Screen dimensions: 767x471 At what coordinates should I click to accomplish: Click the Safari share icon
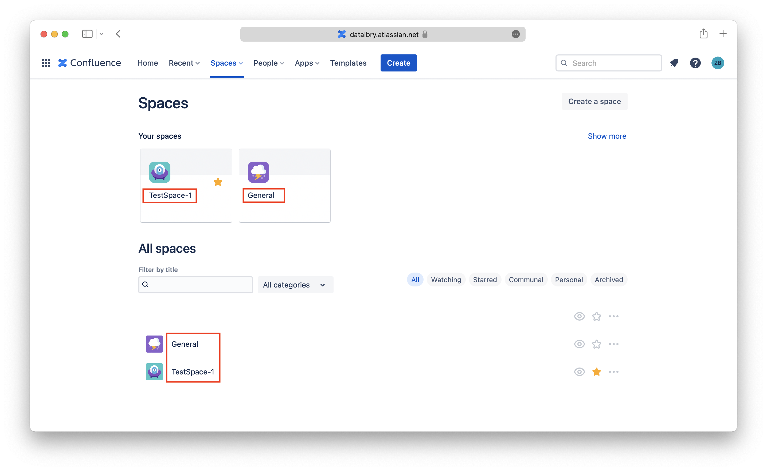pyautogui.click(x=703, y=34)
